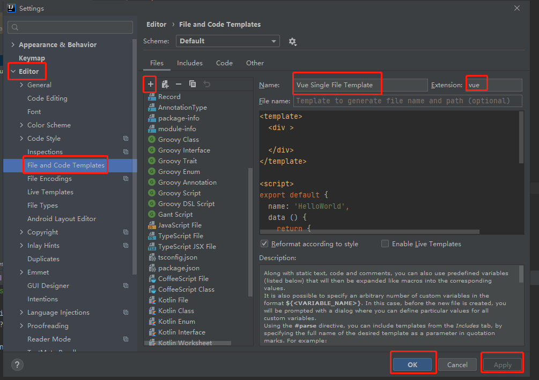The height and width of the screenshot is (380, 539).
Task: Click the template list vertical scrollbar
Action: [250, 232]
